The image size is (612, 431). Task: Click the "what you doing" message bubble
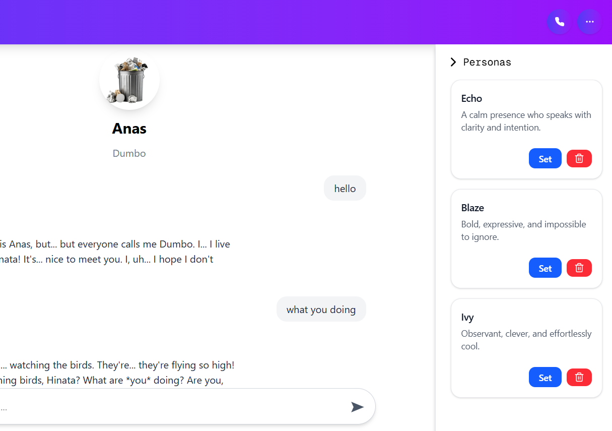[x=321, y=310]
